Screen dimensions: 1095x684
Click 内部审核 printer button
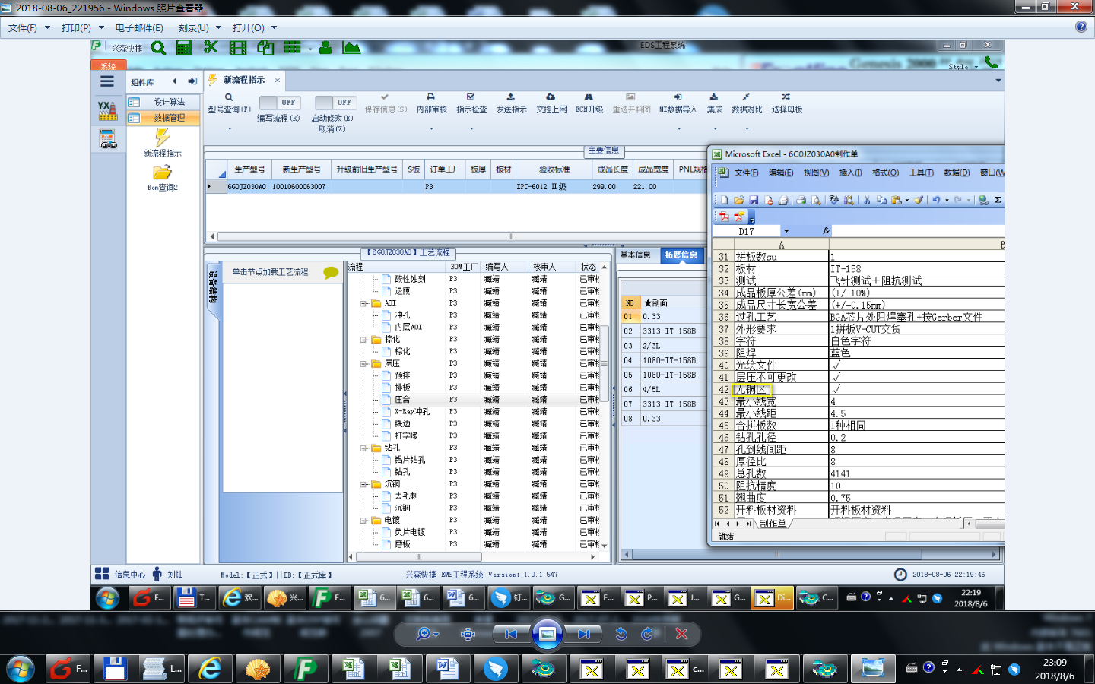coord(431,103)
